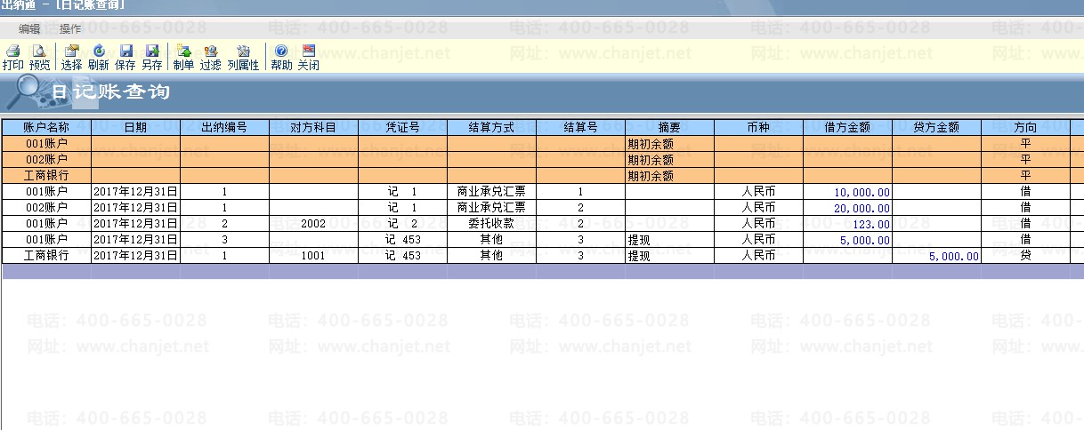Click the 日期 column header

135,128
